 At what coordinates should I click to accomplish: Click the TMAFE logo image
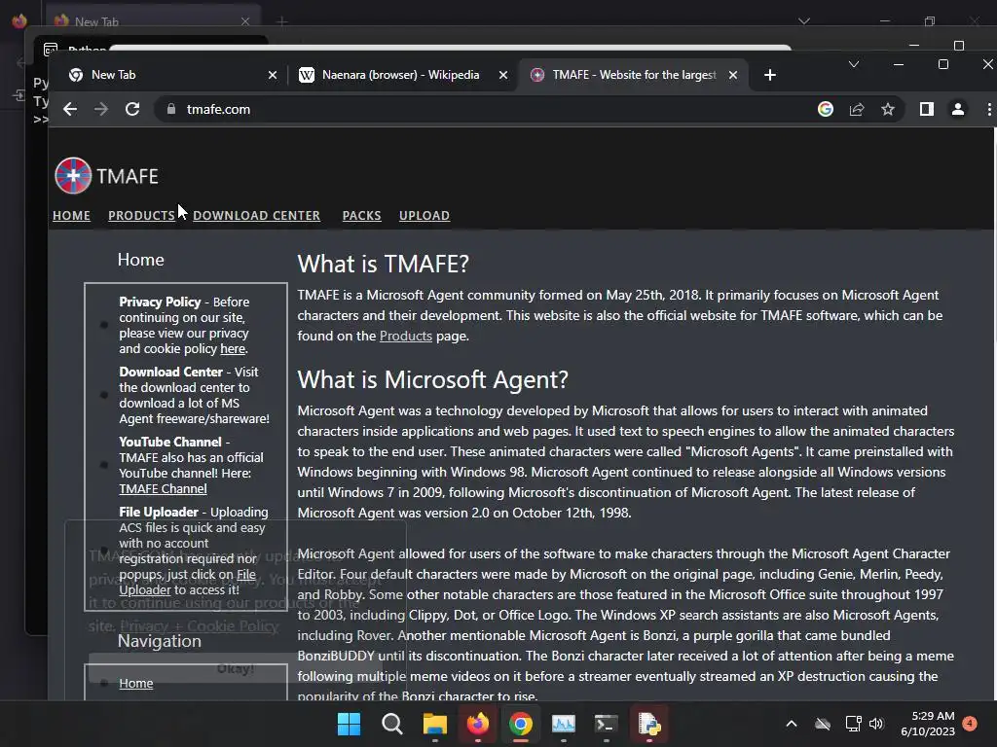pos(106,175)
